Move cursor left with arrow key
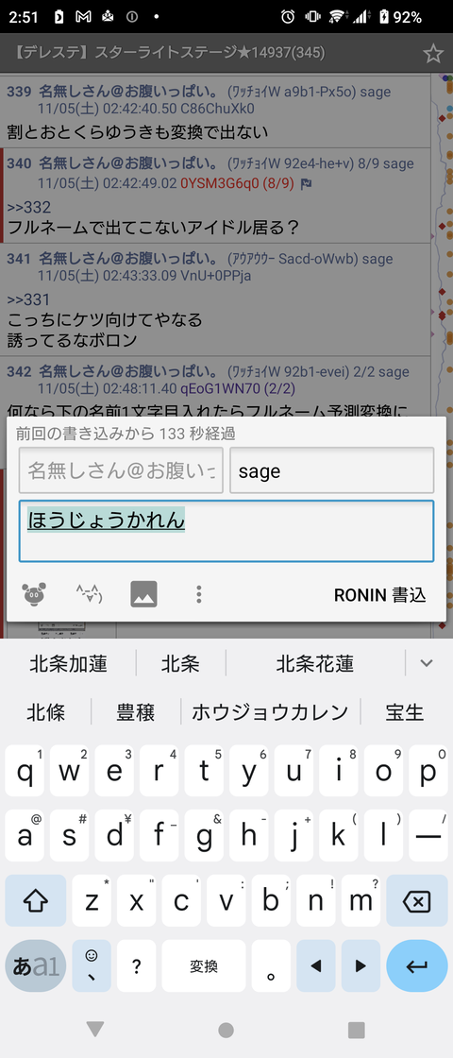 [316, 965]
